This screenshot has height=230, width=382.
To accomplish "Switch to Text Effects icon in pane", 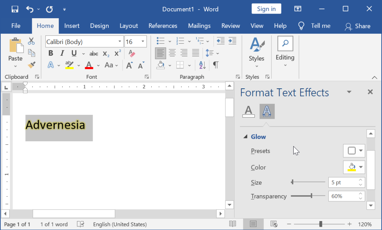I will click(x=267, y=111).
